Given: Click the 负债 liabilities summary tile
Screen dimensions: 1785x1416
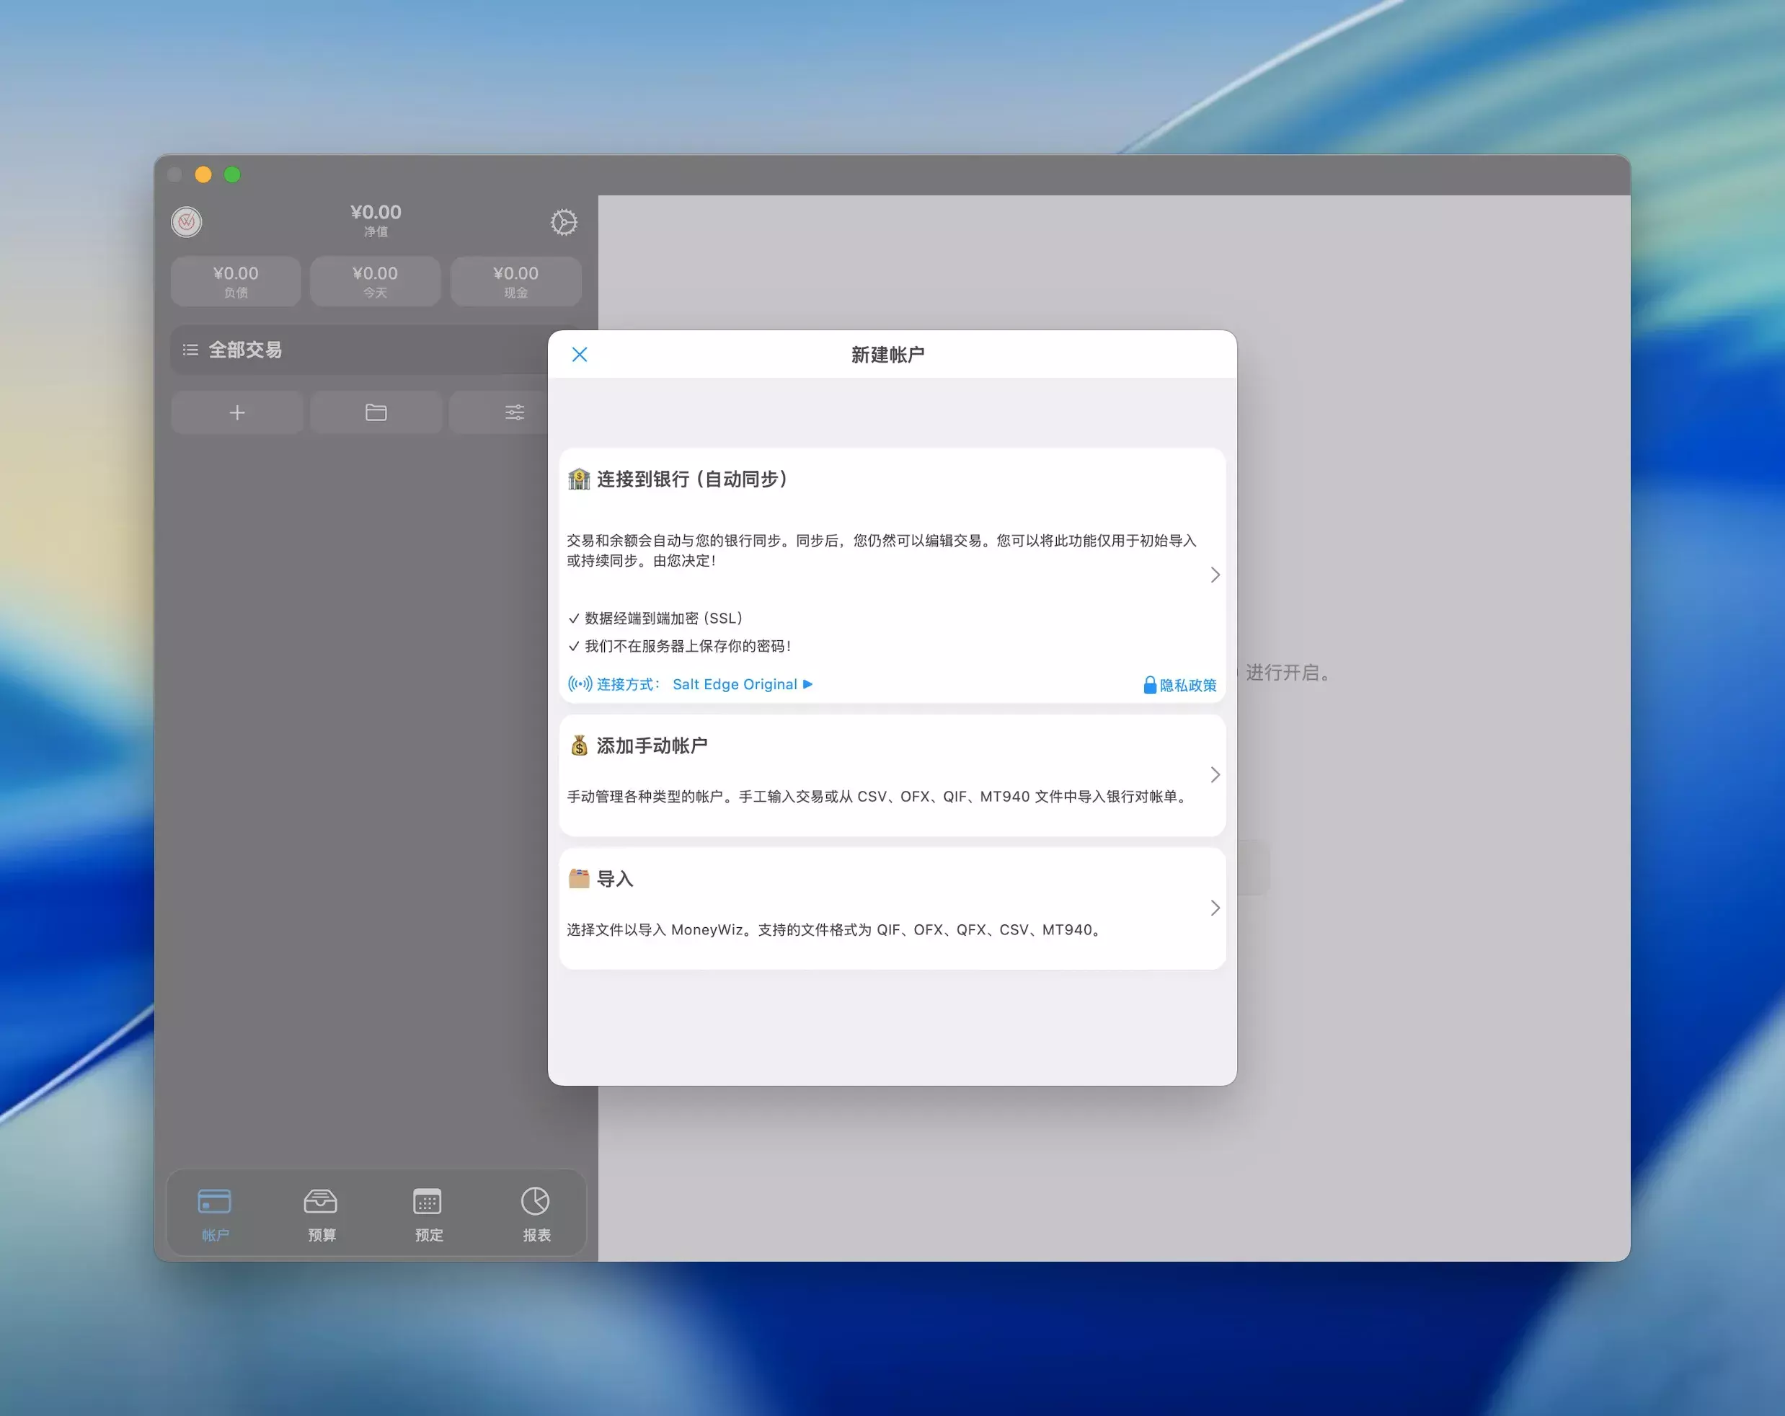Looking at the screenshot, I should tap(236, 282).
